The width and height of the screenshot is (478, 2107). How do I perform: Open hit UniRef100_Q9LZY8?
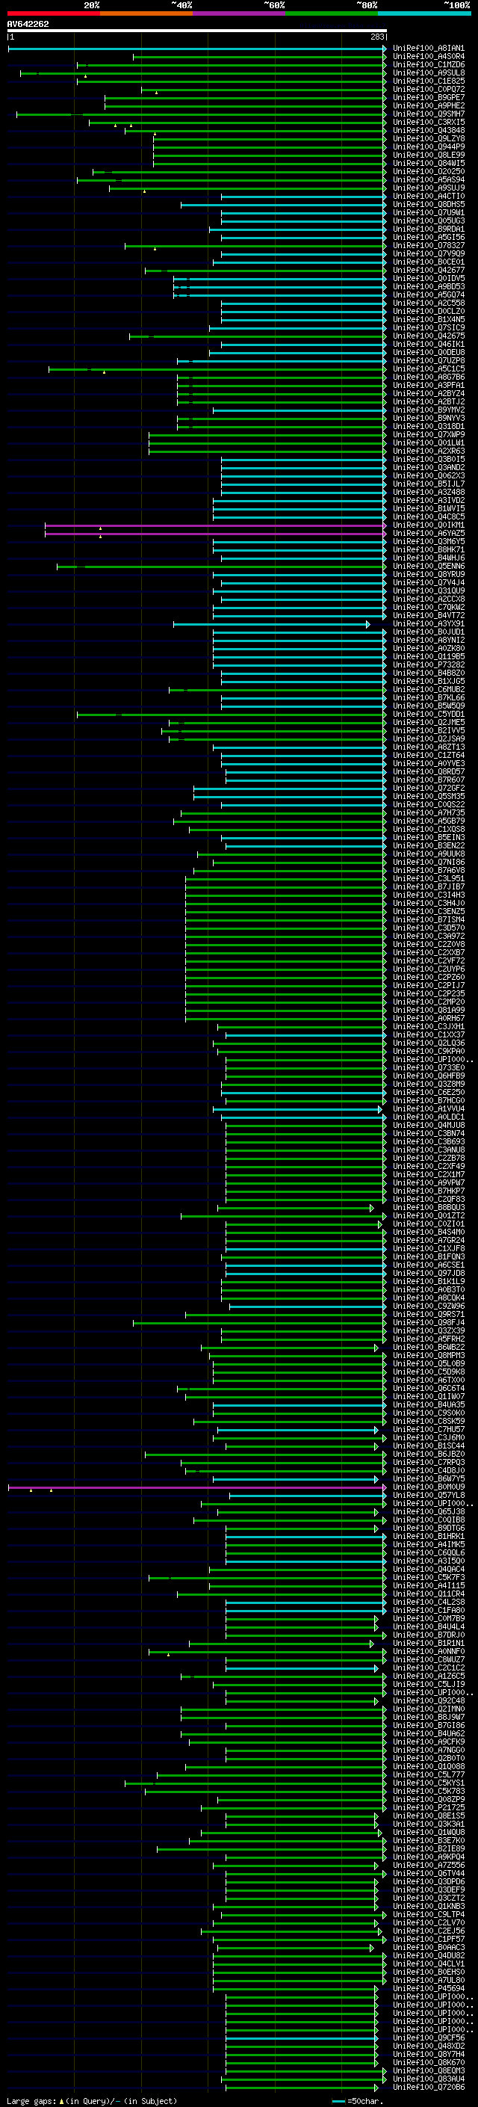[429, 139]
